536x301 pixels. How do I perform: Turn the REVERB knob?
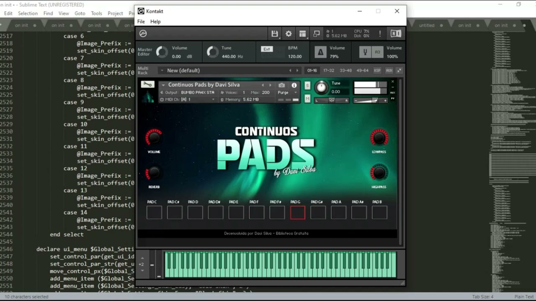pos(154,173)
